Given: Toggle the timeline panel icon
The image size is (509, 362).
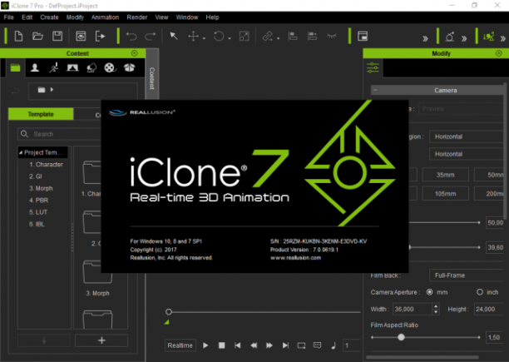Looking at the screenshot, I should [x=363, y=36].
